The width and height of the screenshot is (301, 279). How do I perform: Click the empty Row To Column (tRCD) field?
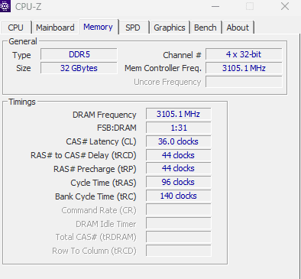pos(179,251)
